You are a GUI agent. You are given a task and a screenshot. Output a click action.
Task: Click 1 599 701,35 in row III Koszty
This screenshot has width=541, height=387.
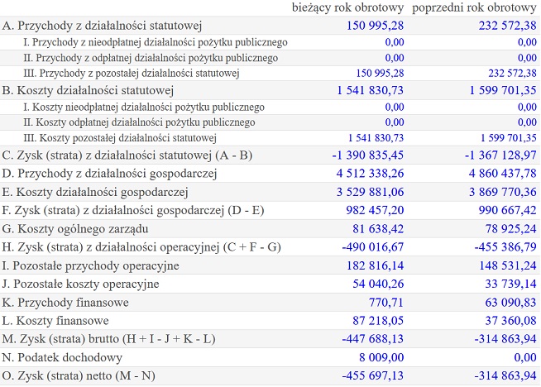pyautogui.click(x=509, y=138)
